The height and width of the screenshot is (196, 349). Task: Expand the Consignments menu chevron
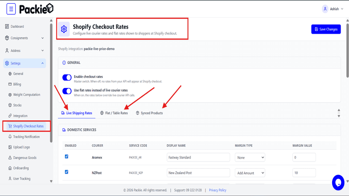coord(43,38)
